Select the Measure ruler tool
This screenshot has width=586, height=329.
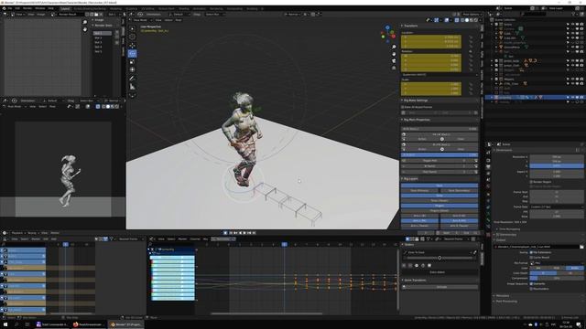pyautogui.click(x=132, y=87)
